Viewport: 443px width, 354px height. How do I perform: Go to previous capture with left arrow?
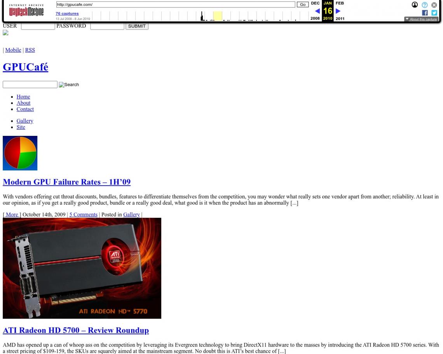[x=317, y=11]
